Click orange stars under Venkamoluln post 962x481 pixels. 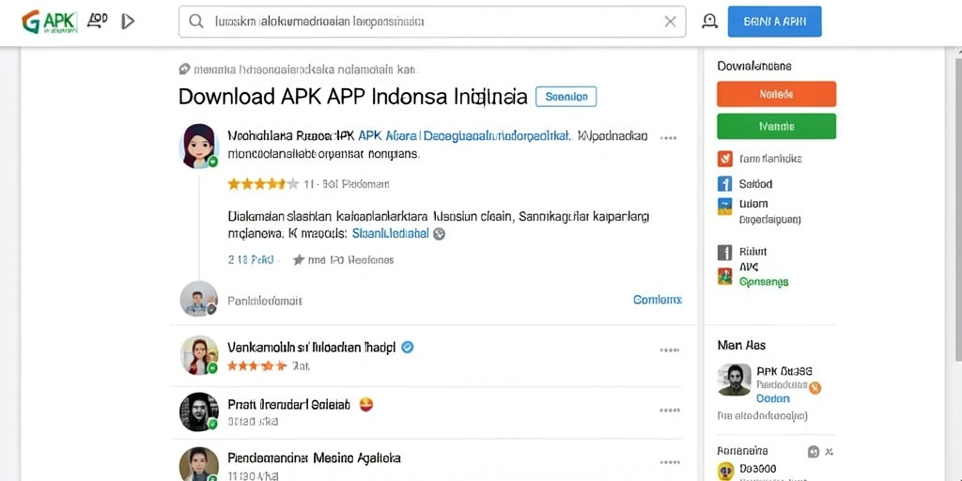pos(257,366)
